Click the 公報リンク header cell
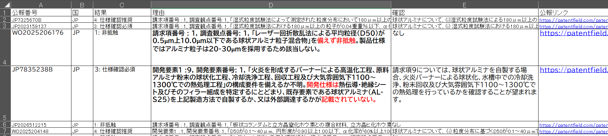Viewport: 608px width, 136px height. tap(573, 12)
